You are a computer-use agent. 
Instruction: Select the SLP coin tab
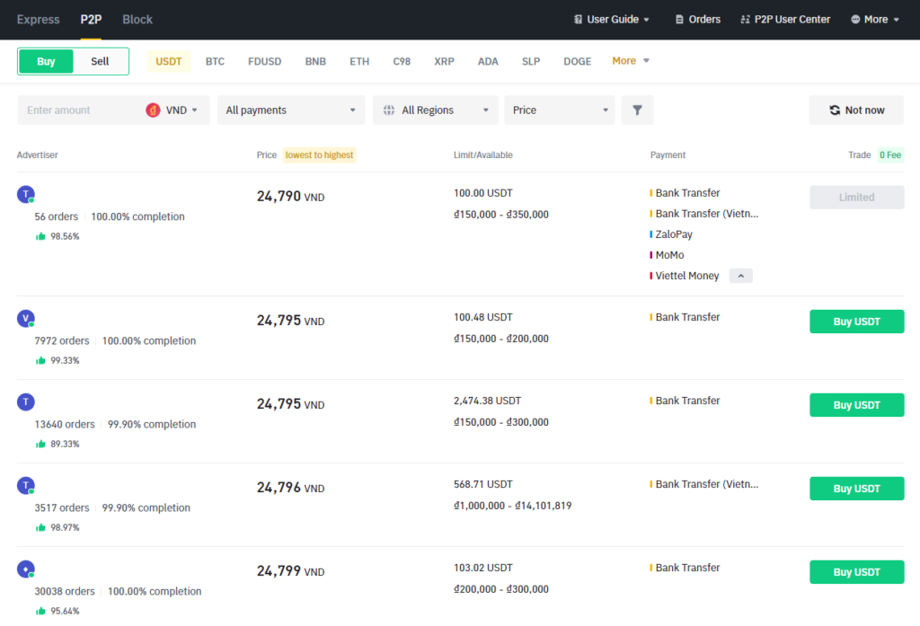531,61
